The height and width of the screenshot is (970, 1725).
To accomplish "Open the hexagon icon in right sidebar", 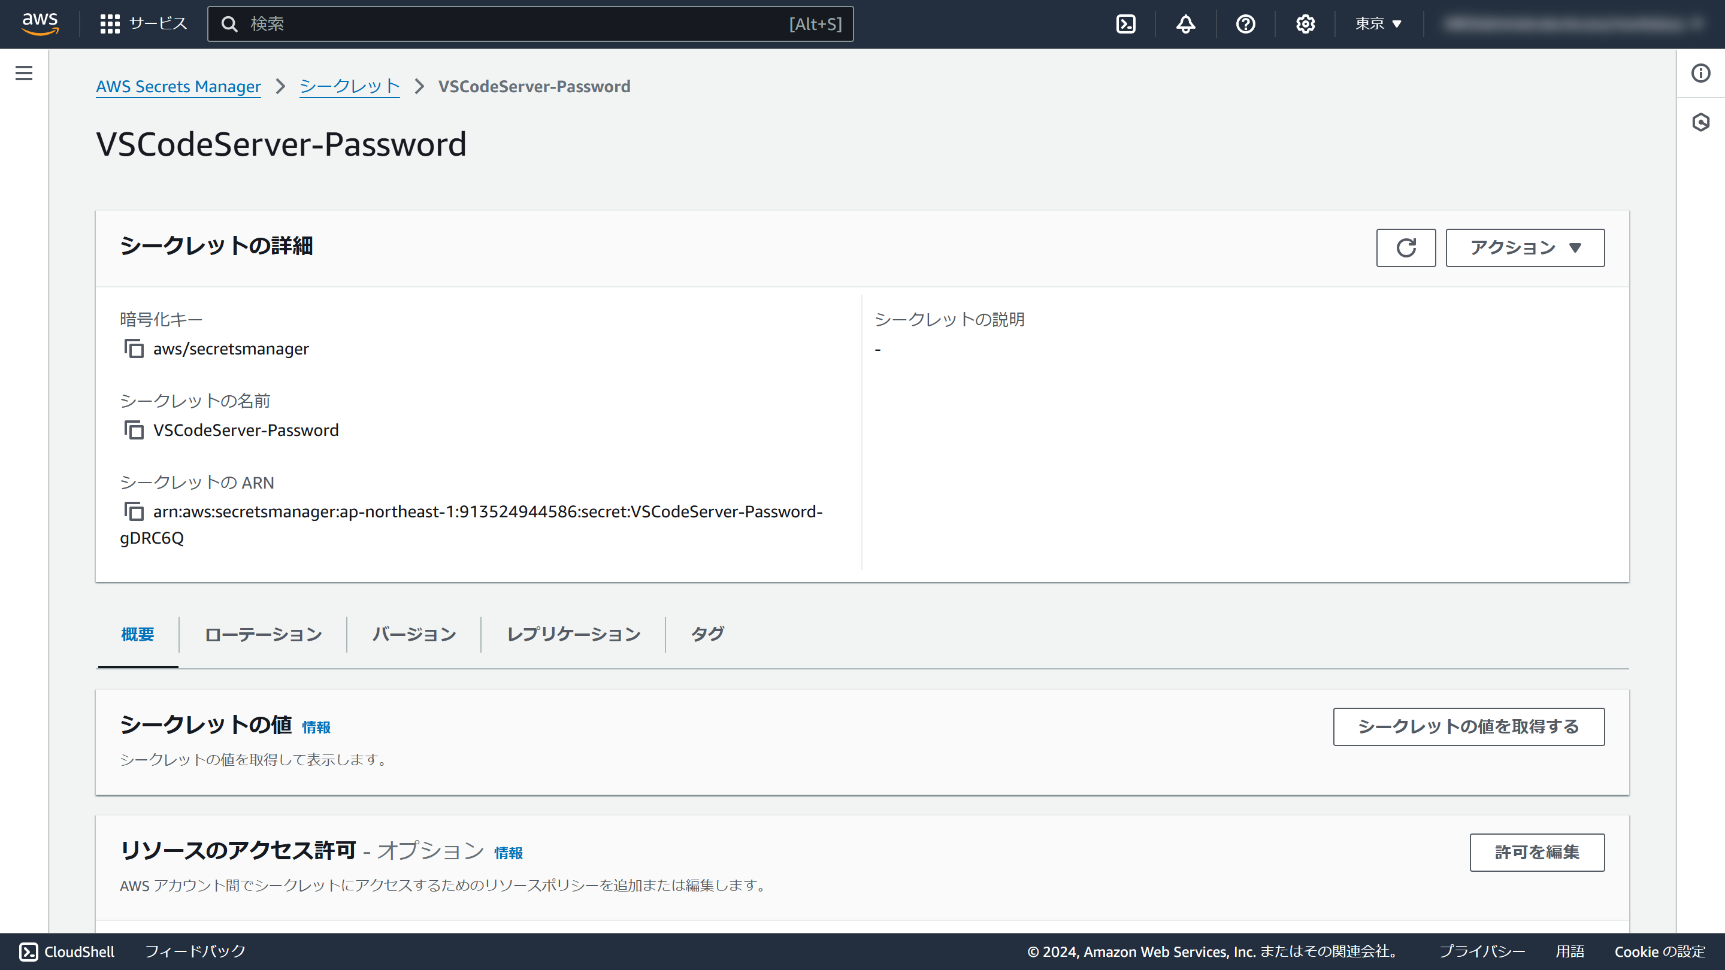I will tap(1700, 123).
